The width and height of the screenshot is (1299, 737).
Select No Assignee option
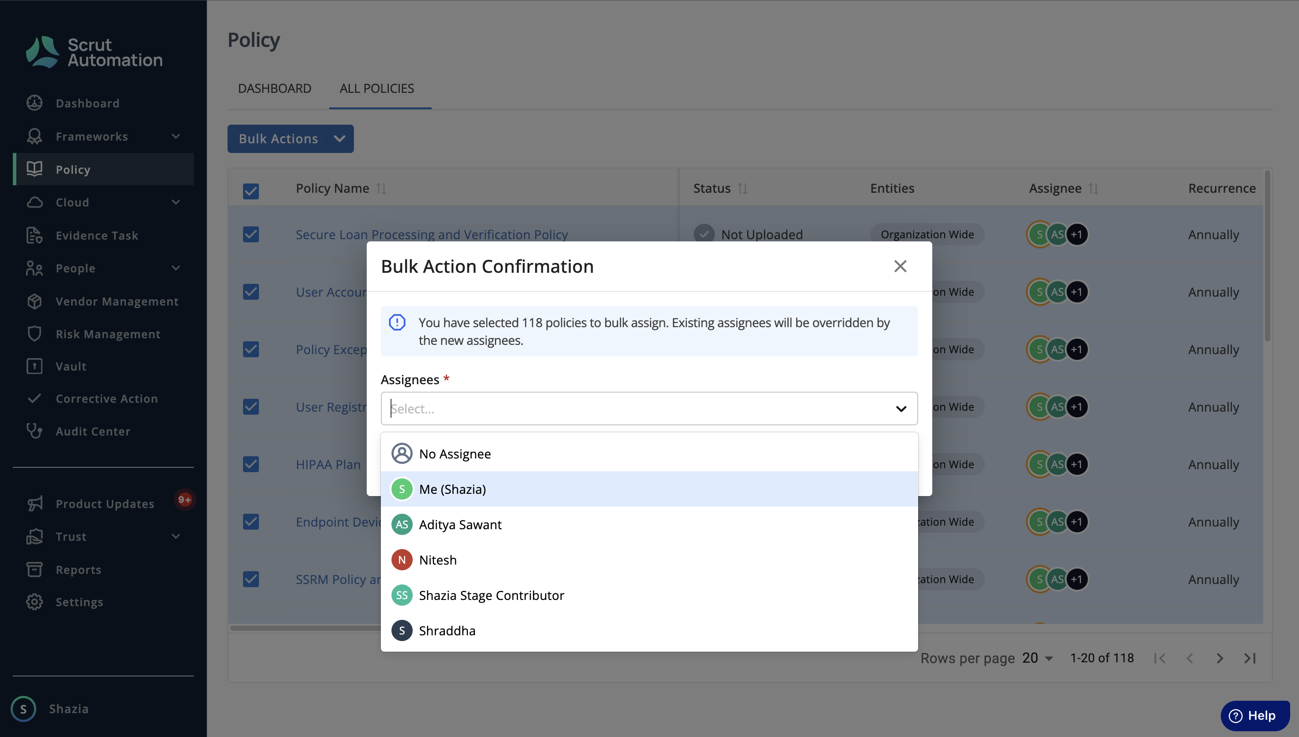649,454
